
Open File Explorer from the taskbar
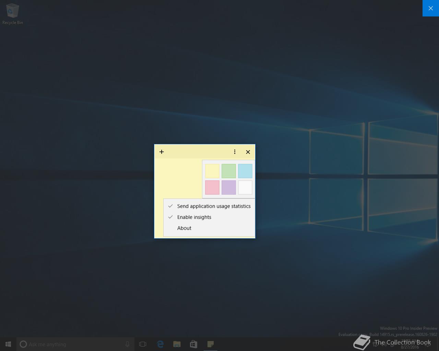click(177, 344)
